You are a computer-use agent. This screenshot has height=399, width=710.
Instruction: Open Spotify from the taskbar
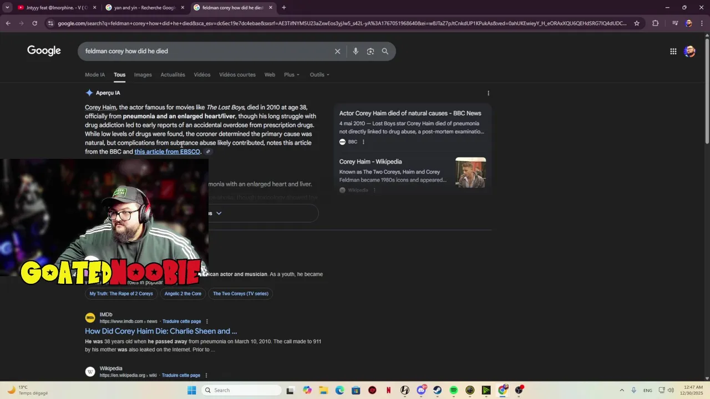coord(454,390)
